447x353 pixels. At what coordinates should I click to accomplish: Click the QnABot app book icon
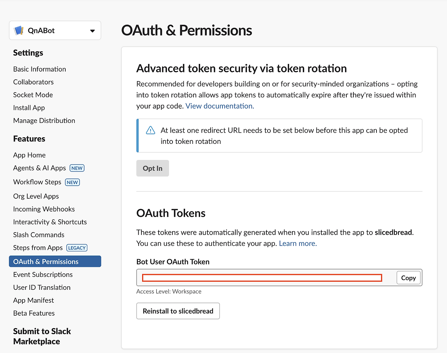tap(19, 31)
